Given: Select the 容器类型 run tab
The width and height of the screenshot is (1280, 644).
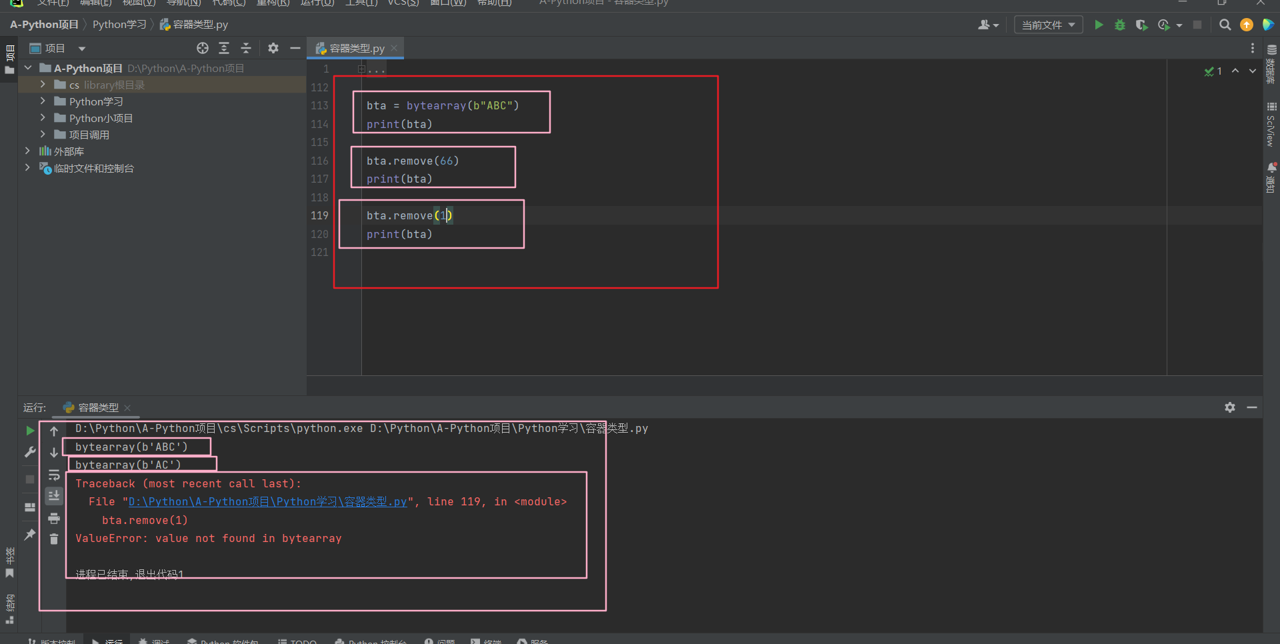Looking at the screenshot, I should point(98,407).
